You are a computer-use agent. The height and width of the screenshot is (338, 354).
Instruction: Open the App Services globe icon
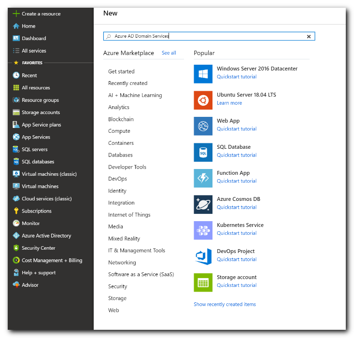coord(16,137)
